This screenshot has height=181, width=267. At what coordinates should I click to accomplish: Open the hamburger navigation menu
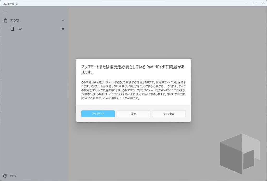click(5, 13)
